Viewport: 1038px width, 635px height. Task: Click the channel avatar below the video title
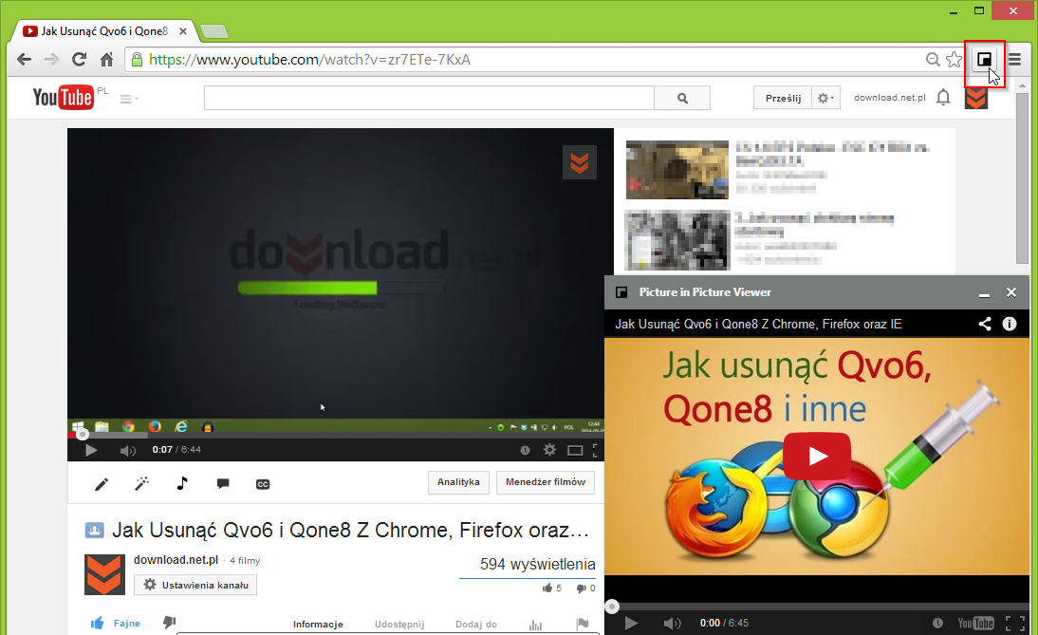coord(104,575)
